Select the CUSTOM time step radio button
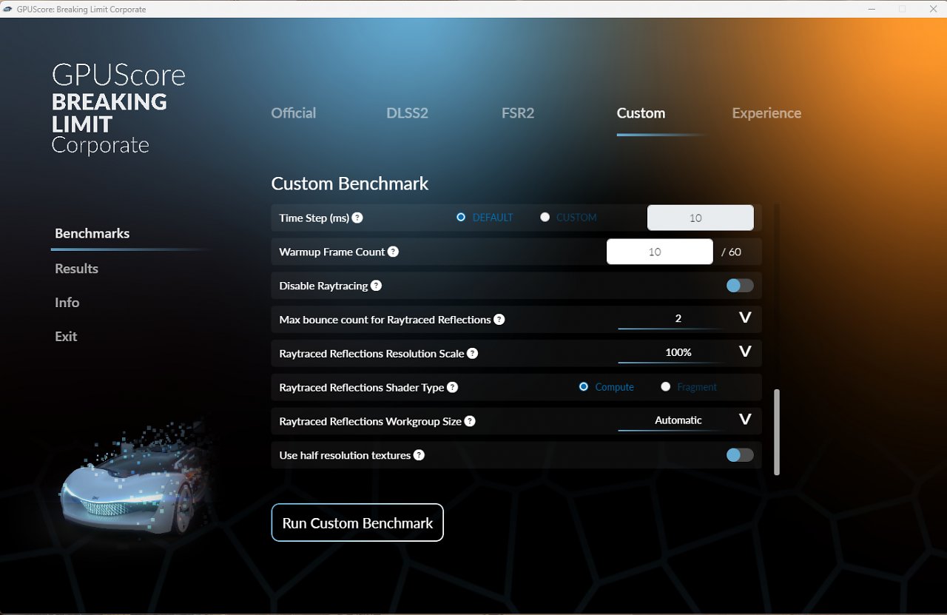The width and height of the screenshot is (947, 615). point(545,218)
